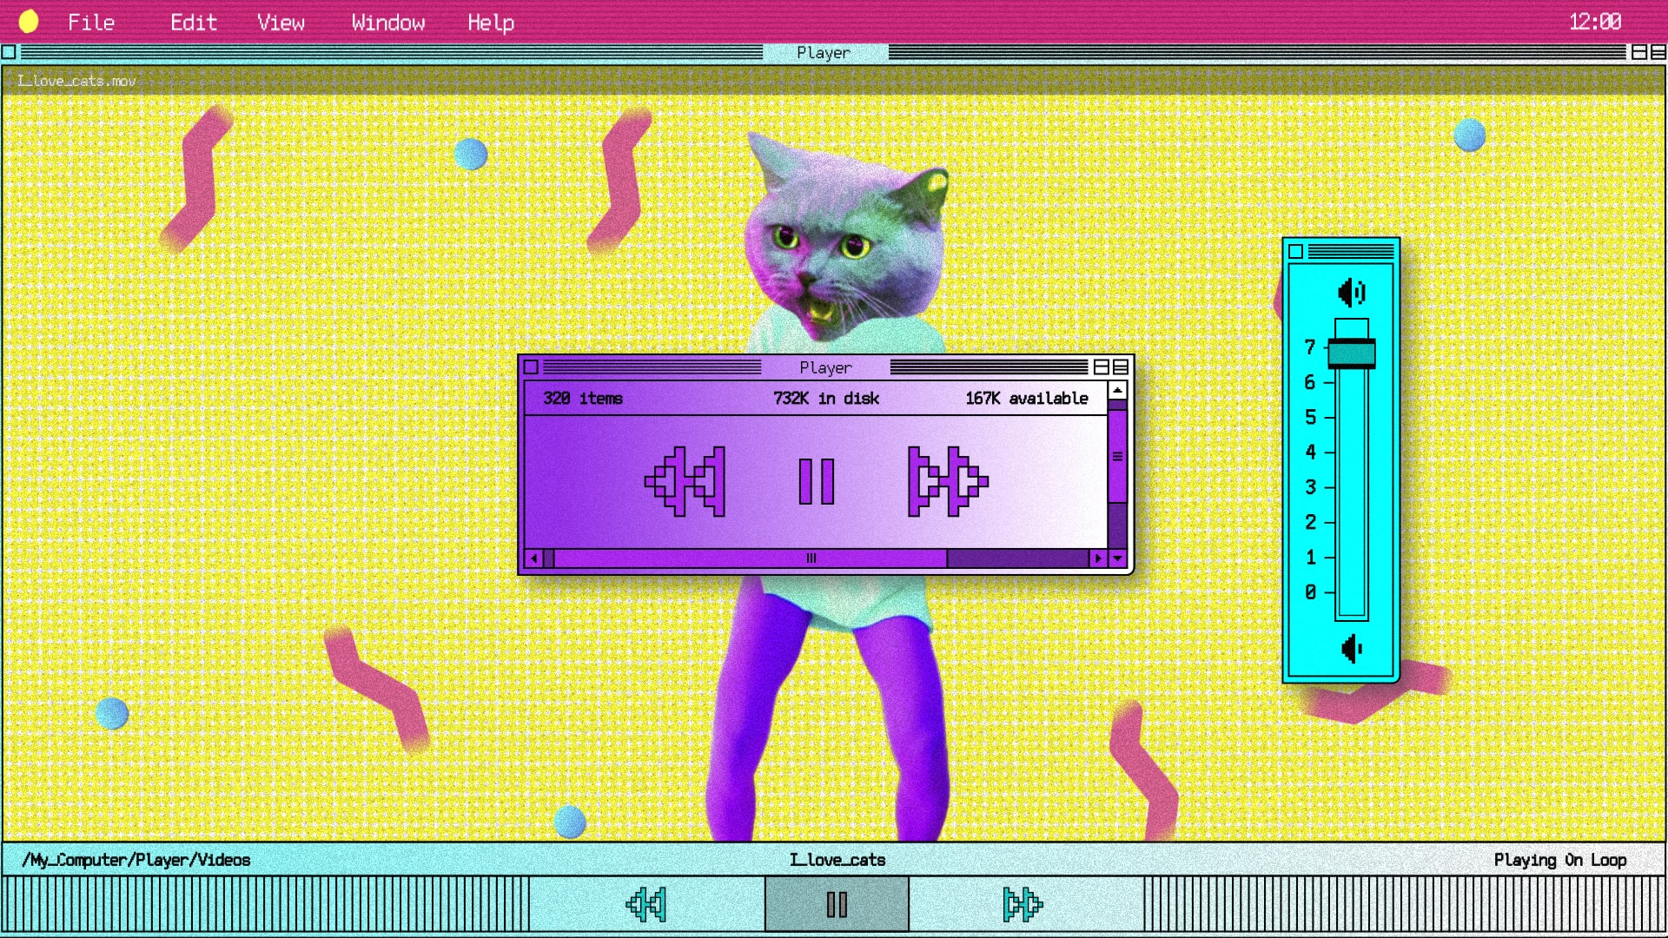
Task: Click scroll up arrow in purple Player window
Action: click(x=1117, y=391)
